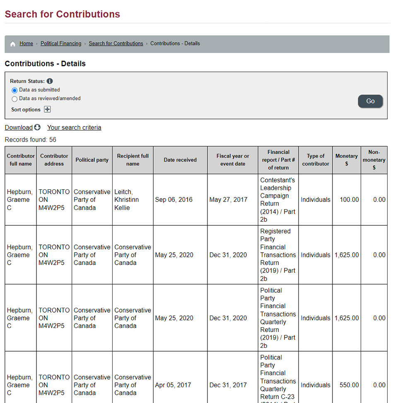Click the 'Contributor address' column header
The image size is (395, 403).
(54, 160)
